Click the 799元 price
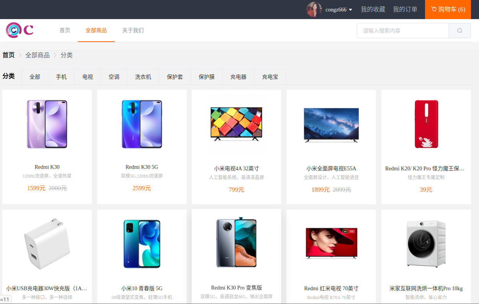The height and width of the screenshot is (304, 479). (x=236, y=190)
